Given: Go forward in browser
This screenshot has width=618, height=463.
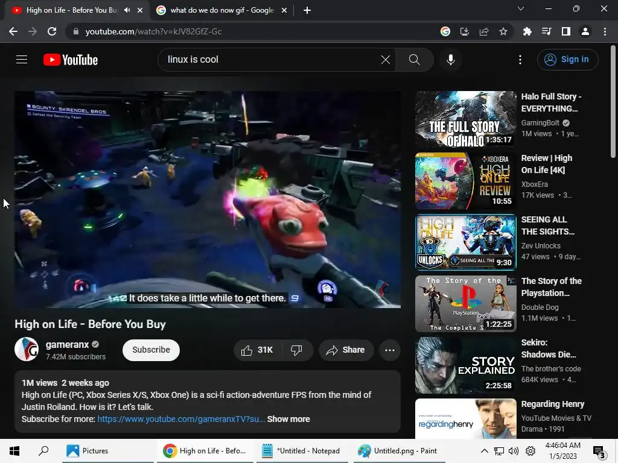Looking at the screenshot, I should click(x=33, y=31).
